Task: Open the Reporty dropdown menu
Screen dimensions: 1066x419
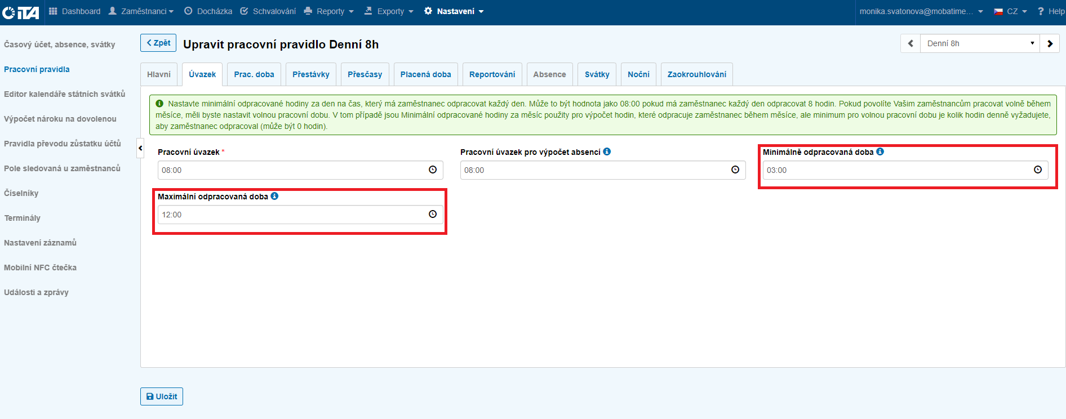Action: pyautogui.click(x=329, y=11)
